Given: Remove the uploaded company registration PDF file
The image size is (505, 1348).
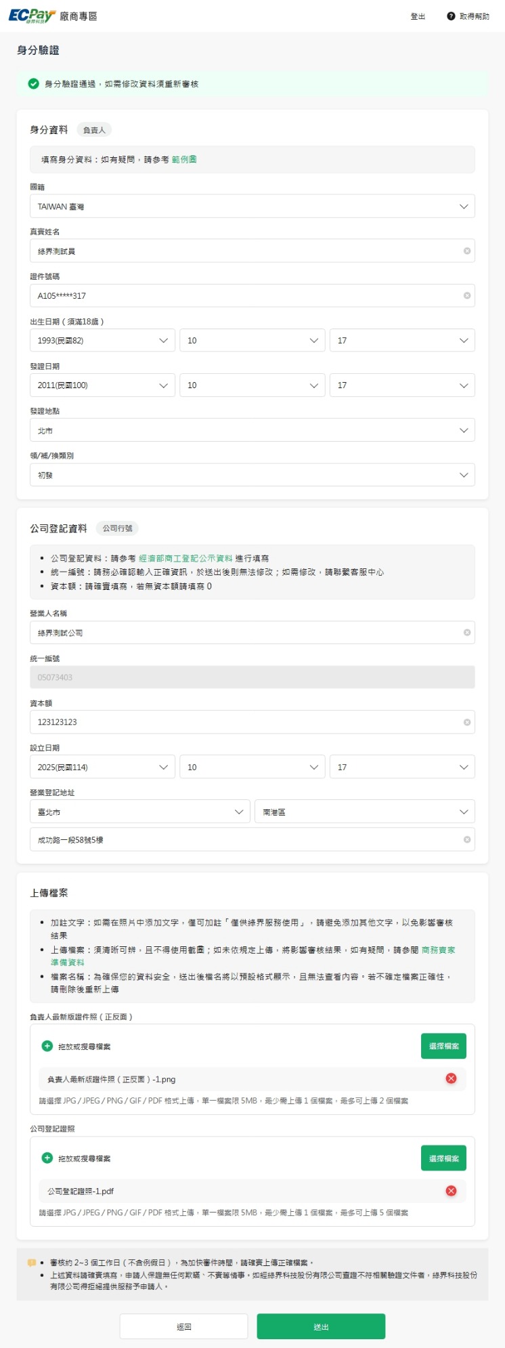Looking at the screenshot, I should tap(451, 1191).
